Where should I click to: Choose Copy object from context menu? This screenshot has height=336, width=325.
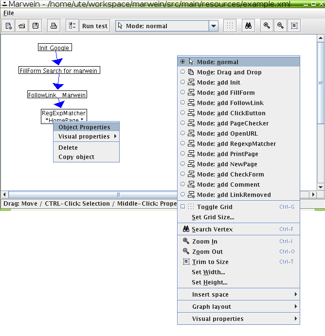(x=86, y=157)
